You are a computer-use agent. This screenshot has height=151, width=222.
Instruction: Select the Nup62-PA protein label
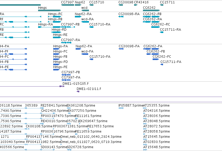coord(84,46)
